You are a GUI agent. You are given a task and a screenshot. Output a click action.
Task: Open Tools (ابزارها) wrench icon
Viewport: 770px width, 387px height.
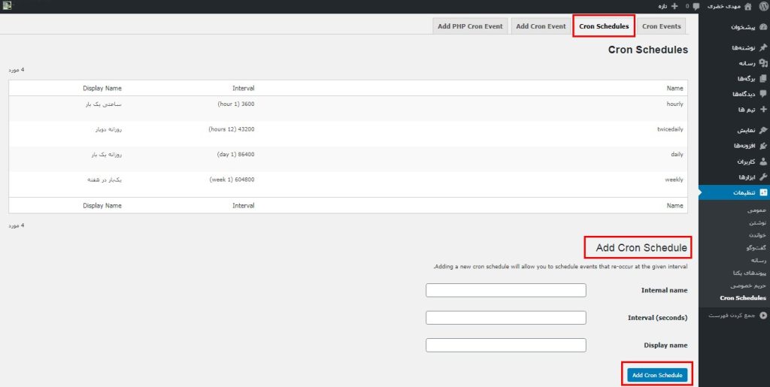[x=762, y=177]
